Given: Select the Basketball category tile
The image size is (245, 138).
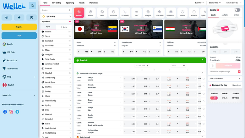Looking at the screenshot, I should pos(113,13).
